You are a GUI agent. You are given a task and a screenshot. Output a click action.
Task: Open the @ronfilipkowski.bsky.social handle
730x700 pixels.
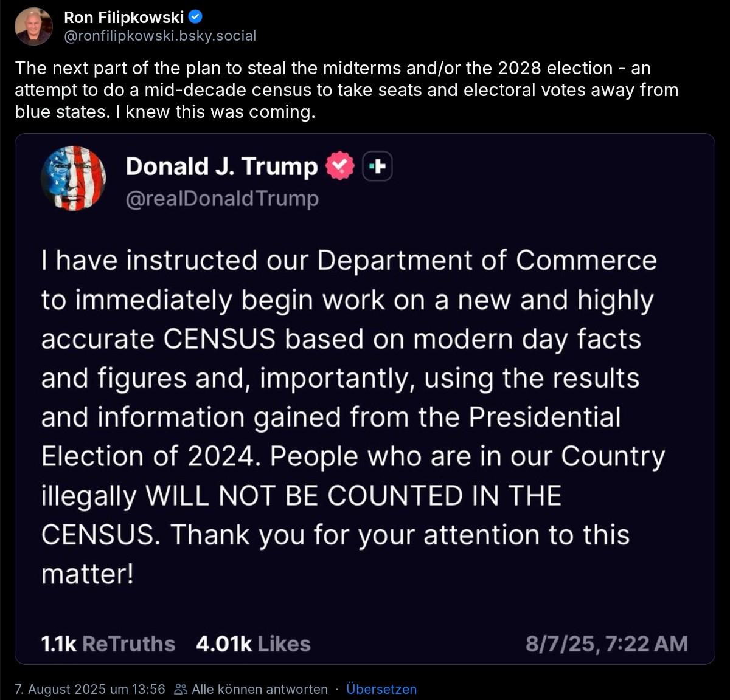tap(160, 36)
